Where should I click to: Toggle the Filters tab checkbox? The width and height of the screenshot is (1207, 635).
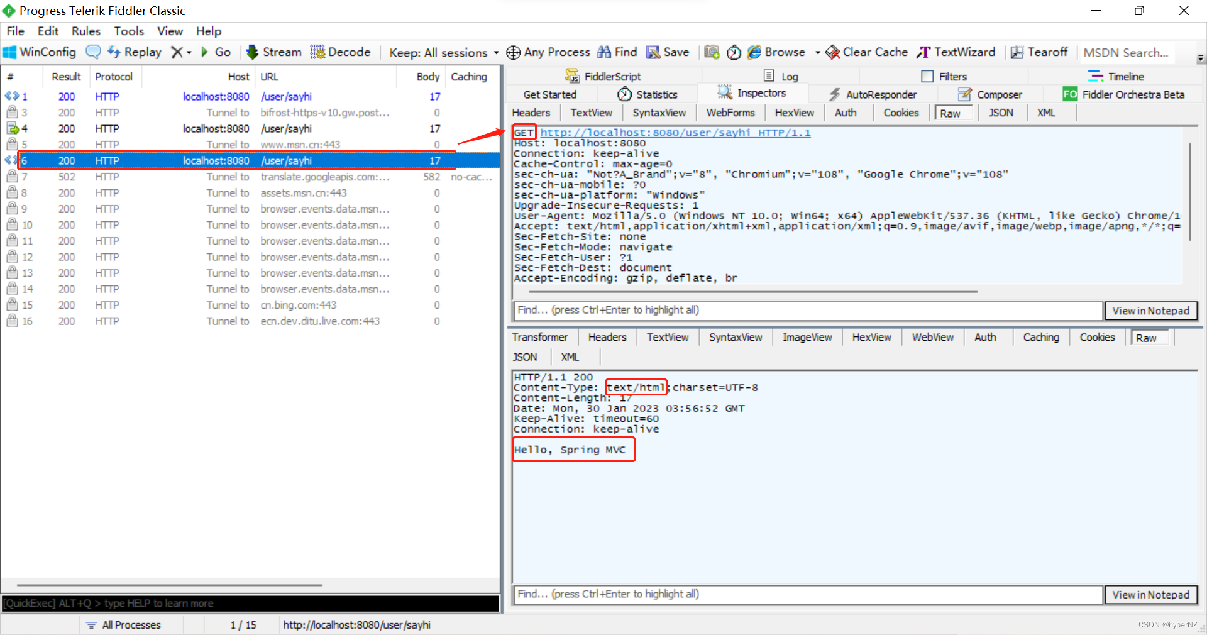(927, 76)
